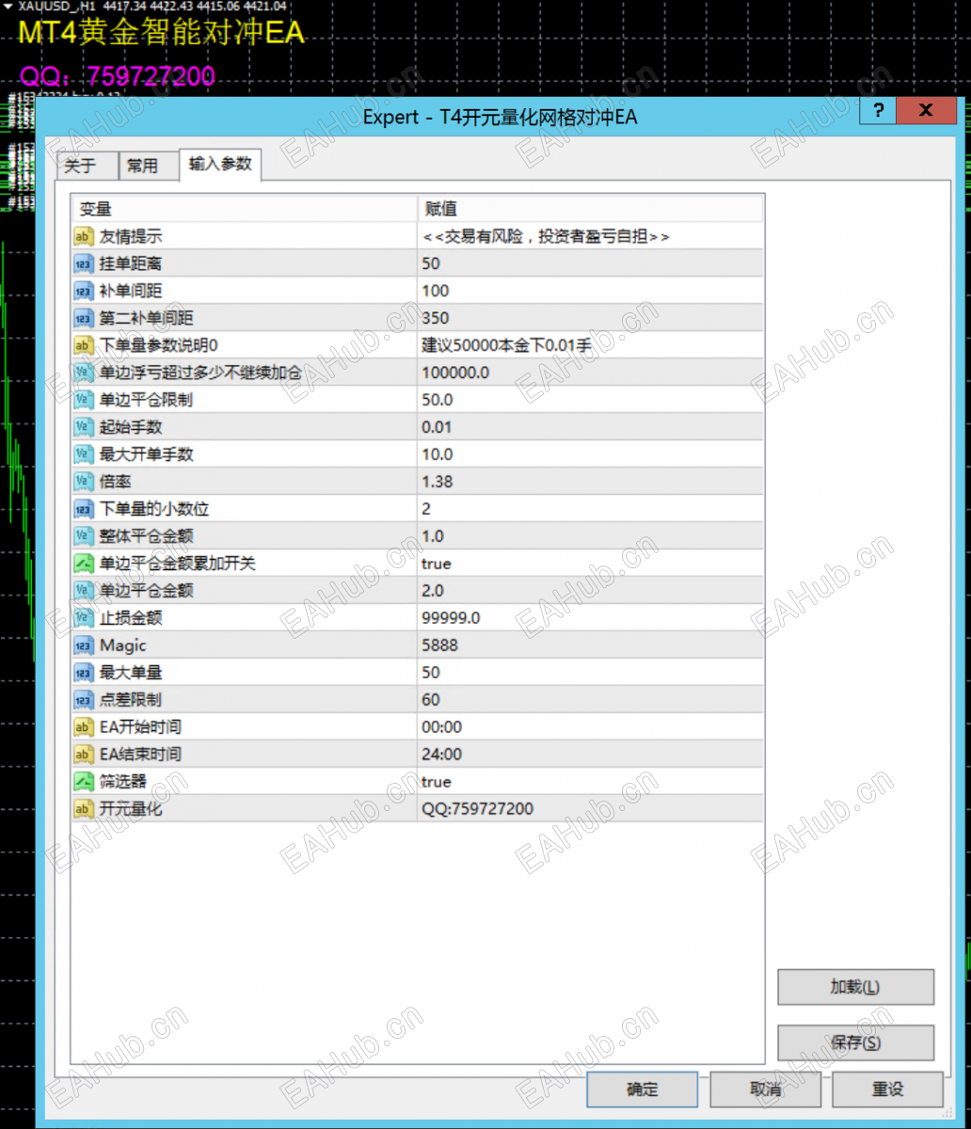Click the double icon beside 单边浮亏超过多少不继续加仓

point(84,373)
